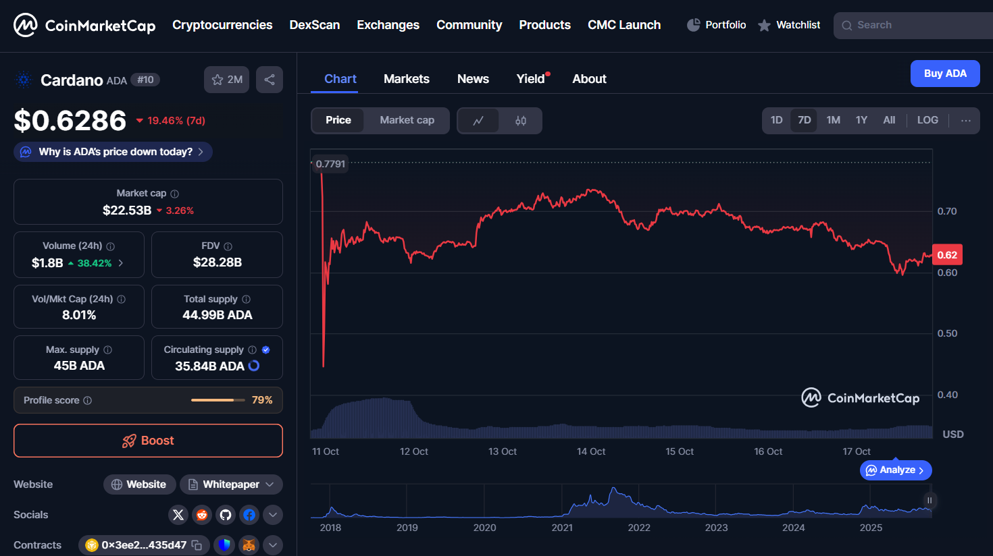993x556 pixels.
Task: Open the Reddit social link
Action: 202,515
